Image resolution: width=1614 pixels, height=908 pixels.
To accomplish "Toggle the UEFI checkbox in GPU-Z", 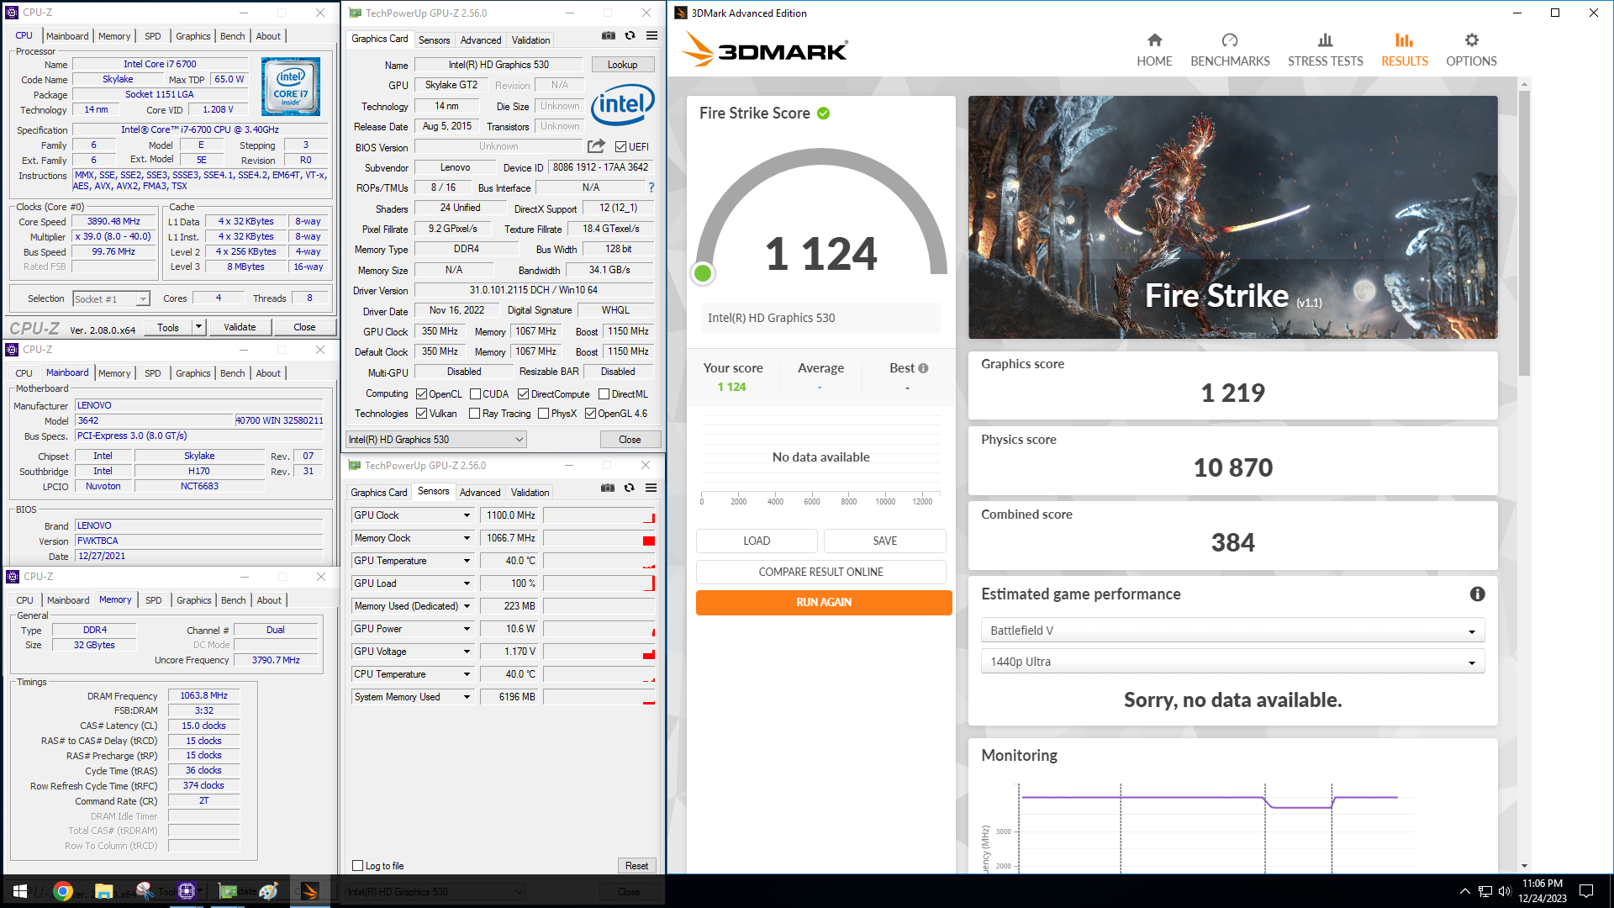I will click(620, 146).
